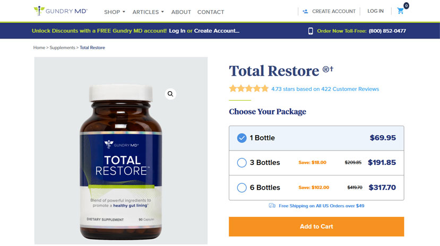Open the ABOUT page
Viewport: 440px width, 246px height.
[x=181, y=12]
